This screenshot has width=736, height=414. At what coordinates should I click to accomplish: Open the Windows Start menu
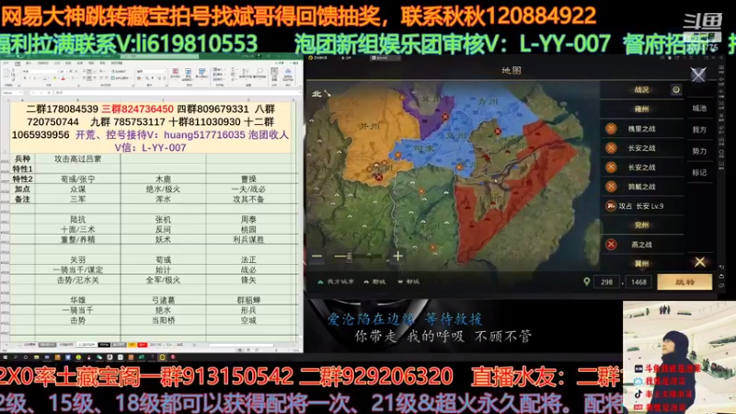(6, 357)
